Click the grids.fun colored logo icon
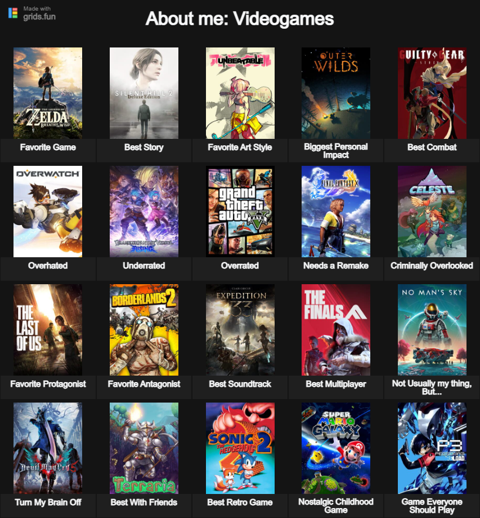This screenshot has width=480, height=518. click(13, 13)
